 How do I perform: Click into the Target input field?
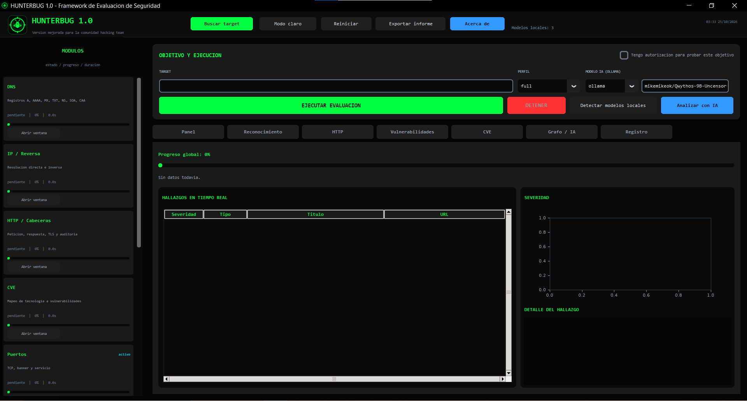[336, 86]
